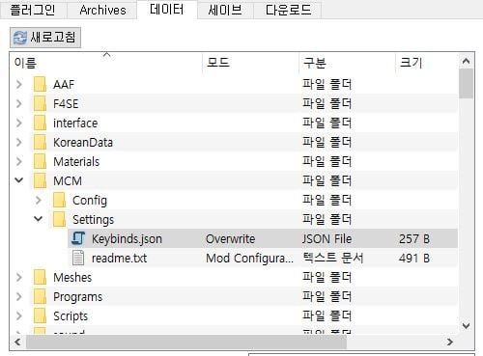The width and height of the screenshot is (483, 356).
Task: Click the 새로고침 refresh button
Action: pyautogui.click(x=45, y=38)
